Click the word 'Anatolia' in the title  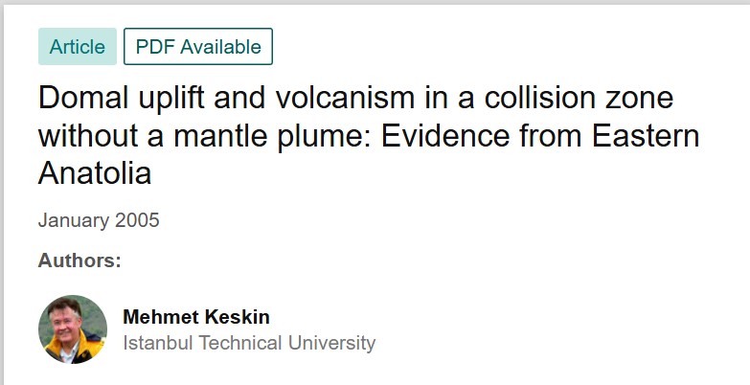[96, 172]
